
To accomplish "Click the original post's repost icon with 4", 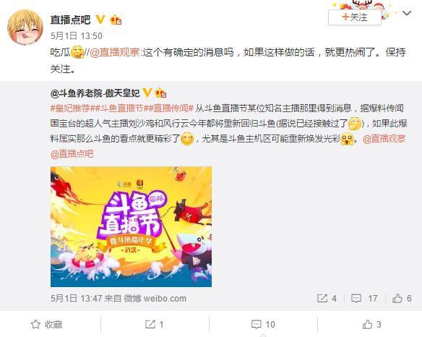I will 327,298.
